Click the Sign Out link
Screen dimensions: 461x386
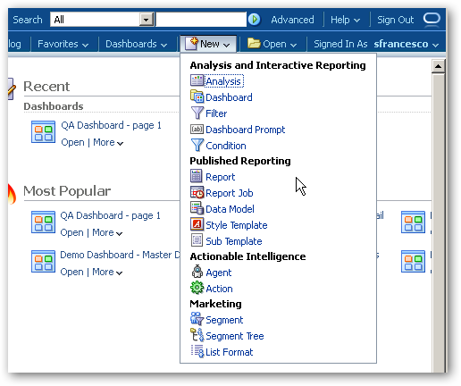[395, 20]
